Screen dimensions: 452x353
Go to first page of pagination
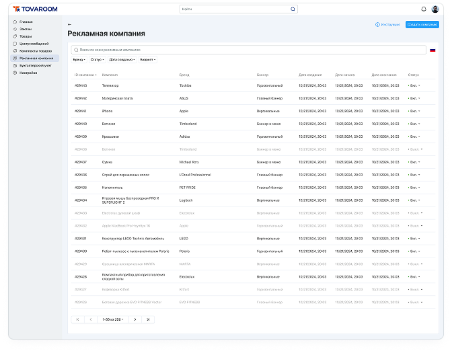coord(77,319)
